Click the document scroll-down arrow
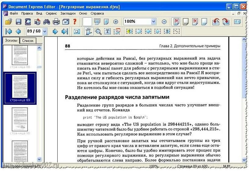 [x=245, y=159]
